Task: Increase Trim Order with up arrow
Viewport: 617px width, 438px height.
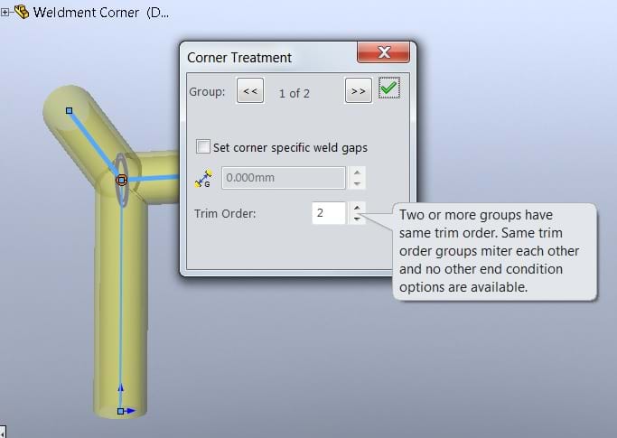Action: (x=358, y=208)
